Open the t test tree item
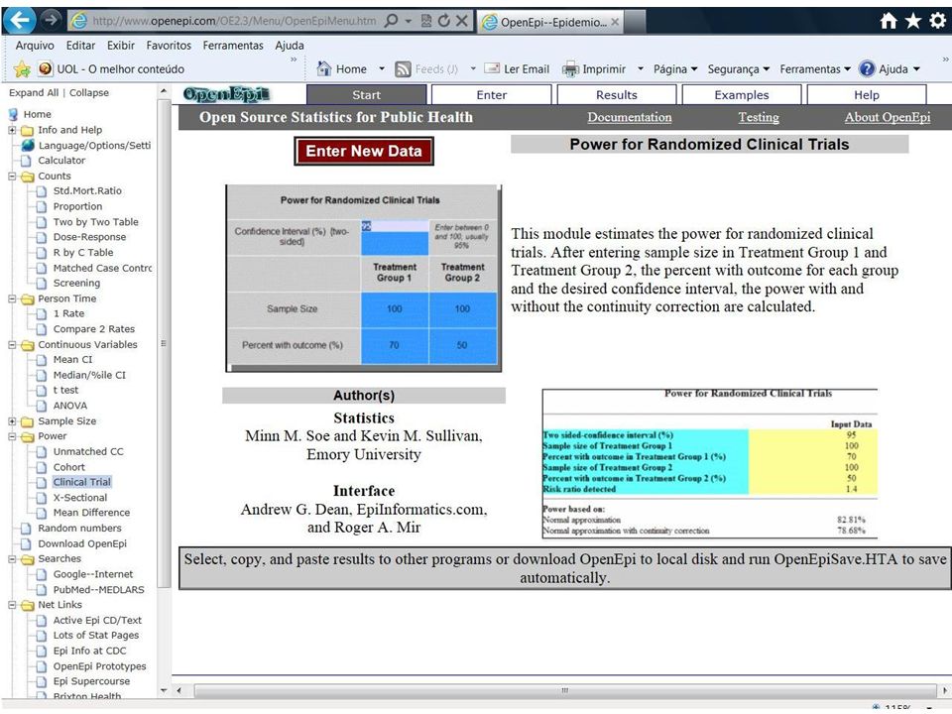This screenshot has width=952, height=714. (x=65, y=390)
